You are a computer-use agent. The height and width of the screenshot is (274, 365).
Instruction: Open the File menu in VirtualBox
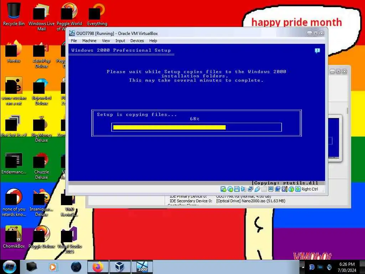[x=74, y=41]
